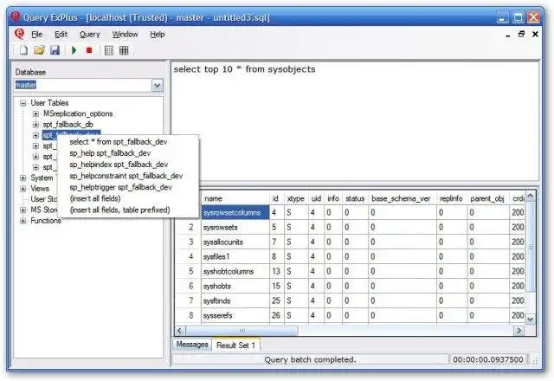Click the 'Query batch completed.' status text
The height and width of the screenshot is (381, 554).
tap(310, 359)
